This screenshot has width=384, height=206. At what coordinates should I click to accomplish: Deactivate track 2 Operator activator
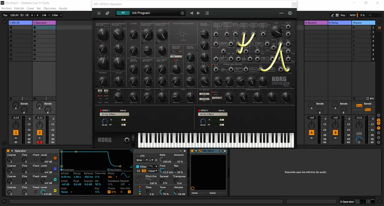[39, 132]
